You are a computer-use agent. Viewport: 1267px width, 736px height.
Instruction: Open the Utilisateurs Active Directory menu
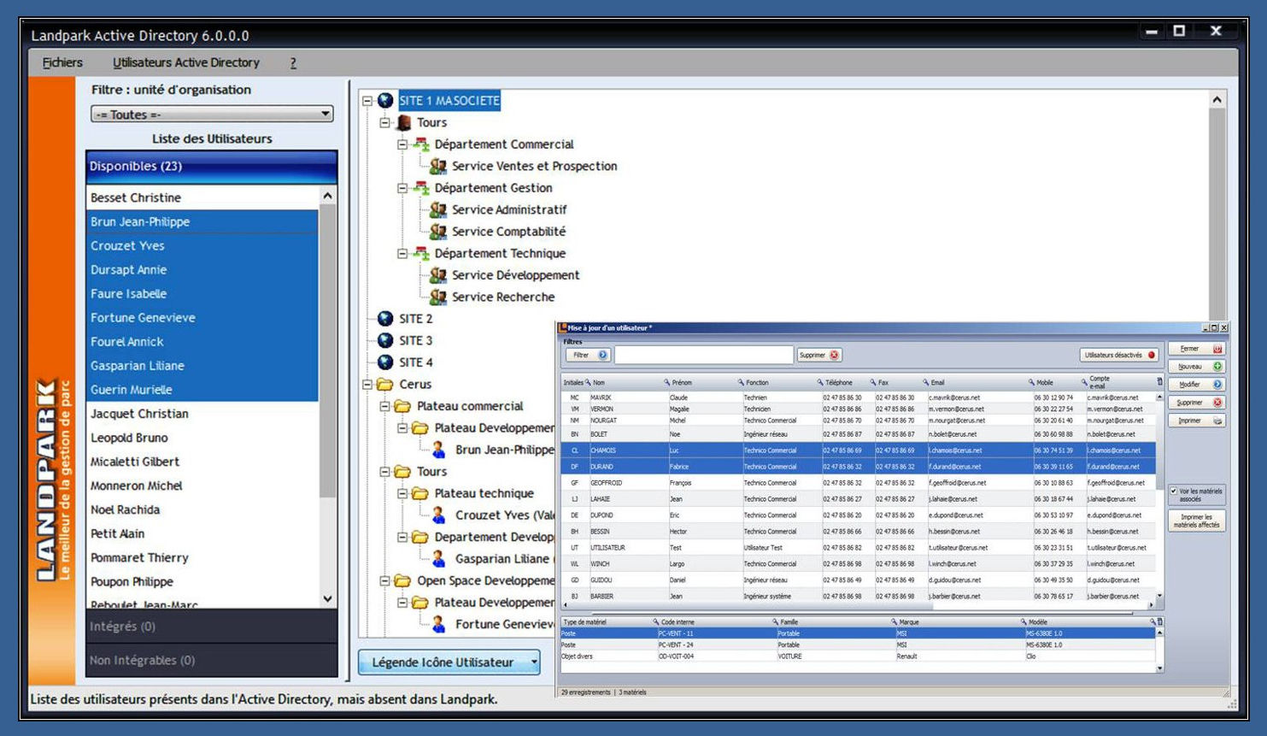click(186, 62)
